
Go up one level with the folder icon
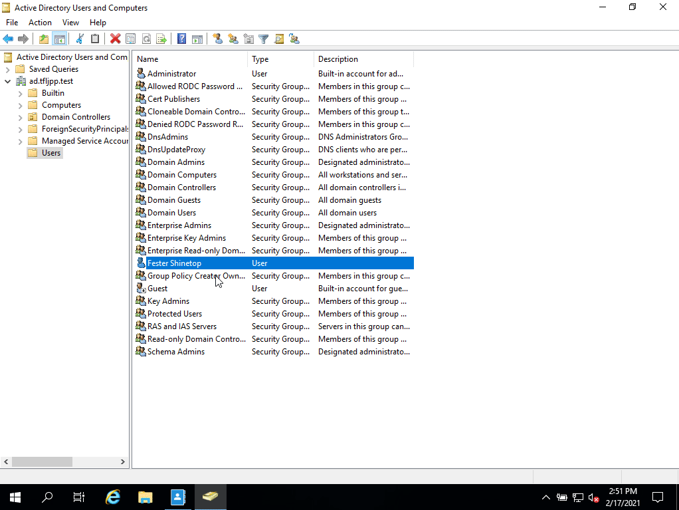(x=44, y=39)
